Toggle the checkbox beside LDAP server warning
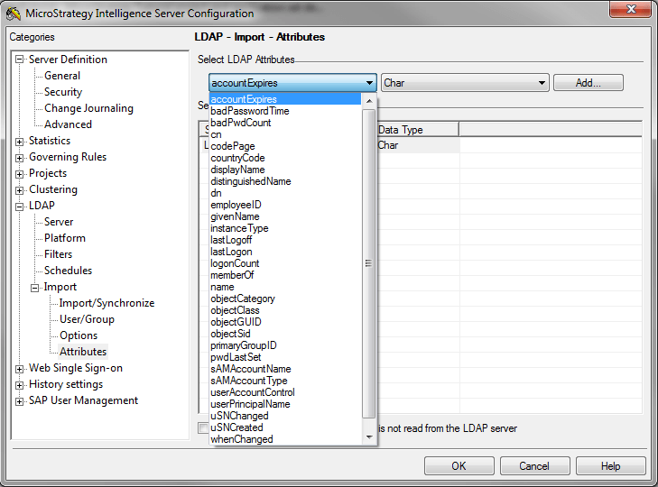Screen dimensions: 658x487 pos(203,427)
